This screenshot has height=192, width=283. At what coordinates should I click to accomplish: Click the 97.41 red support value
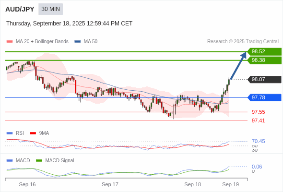click(x=258, y=120)
